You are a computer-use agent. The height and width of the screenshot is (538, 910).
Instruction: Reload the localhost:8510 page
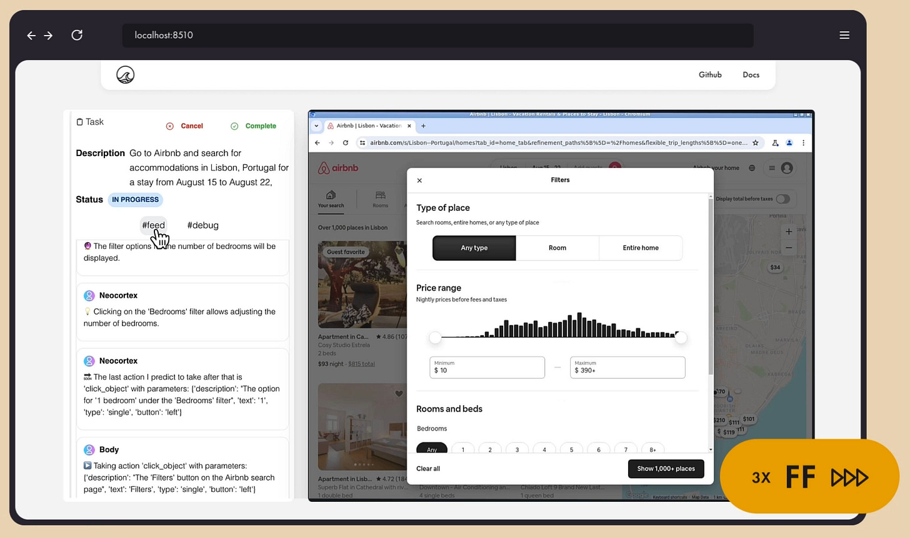click(77, 35)
